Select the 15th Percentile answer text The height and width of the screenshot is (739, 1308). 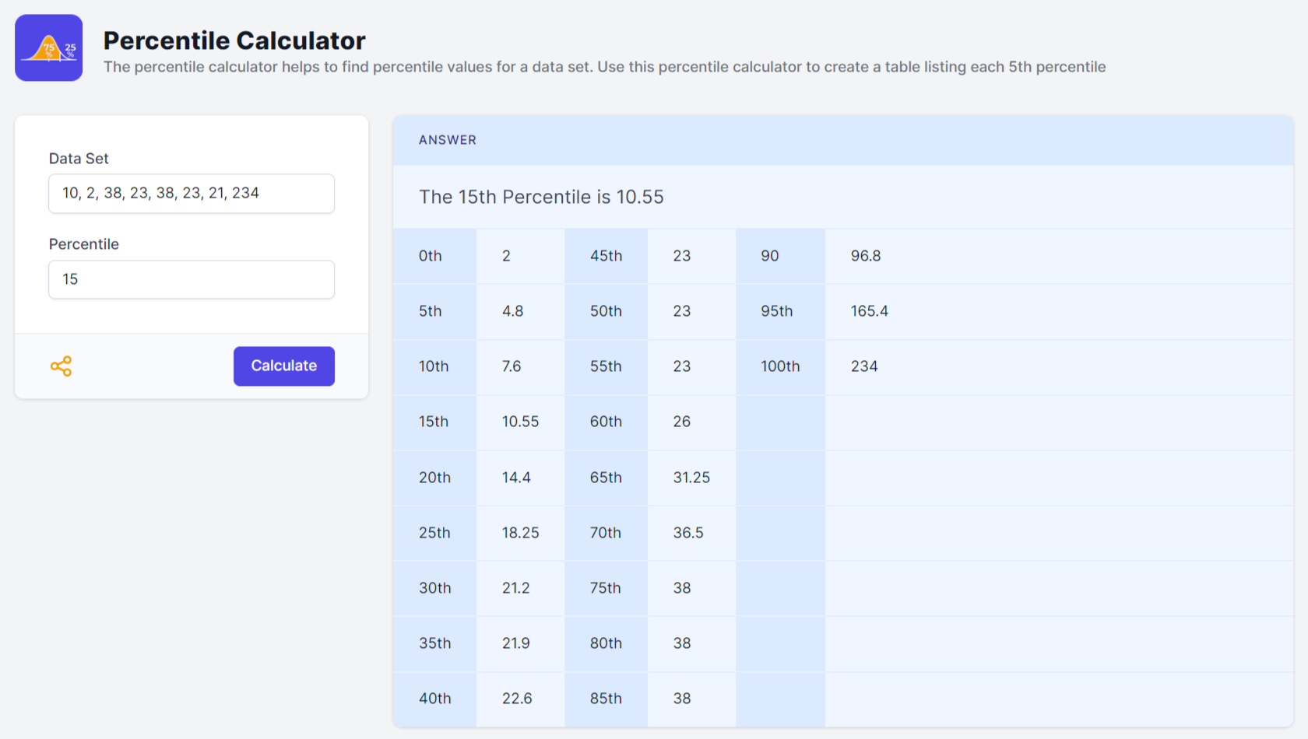coord(541,197)
